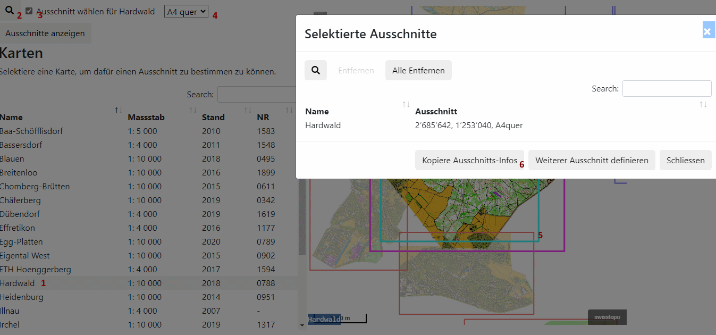716x335 pixels.
Task: Click the magnifier button inside the dialog
Action: click(x=316, y=70)
